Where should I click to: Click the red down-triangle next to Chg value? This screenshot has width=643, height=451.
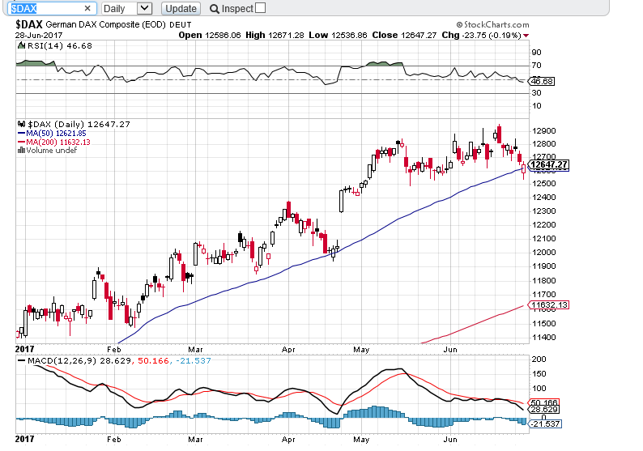(526, 36)
